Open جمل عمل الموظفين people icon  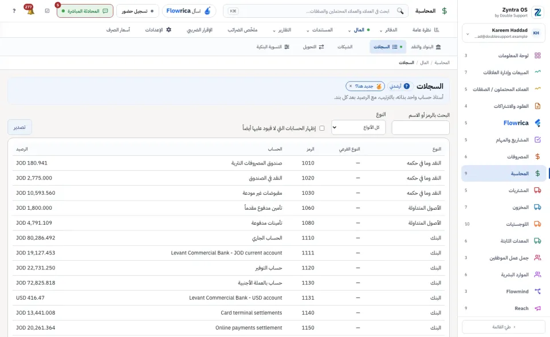pyautogui.click(x=537, y=258)
